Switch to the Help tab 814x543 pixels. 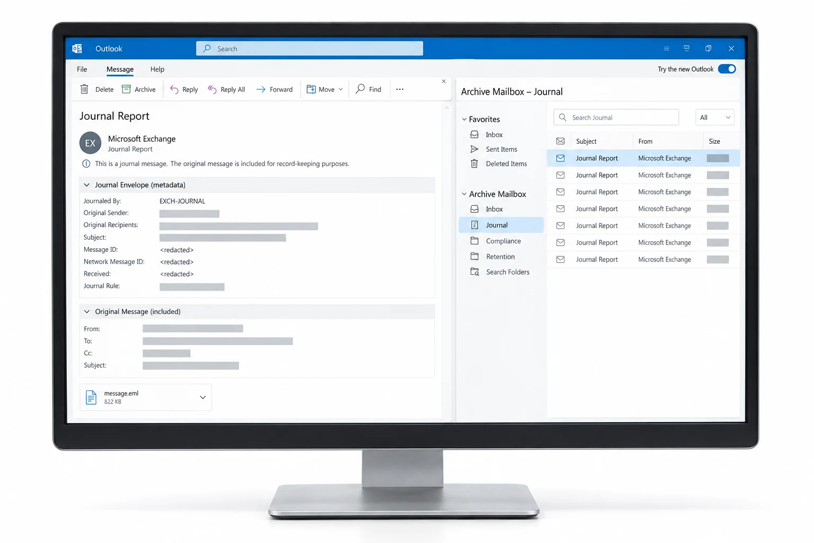(x=157, y=69)
